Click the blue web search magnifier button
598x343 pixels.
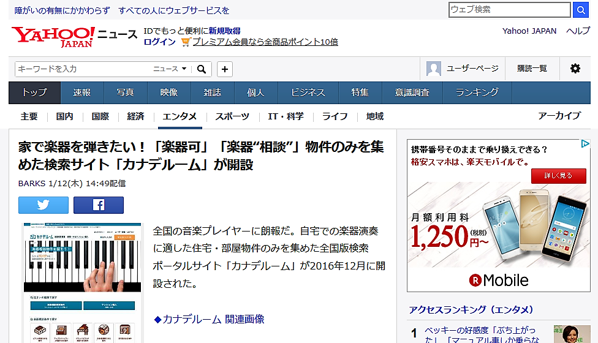click(x=581, y=10)
